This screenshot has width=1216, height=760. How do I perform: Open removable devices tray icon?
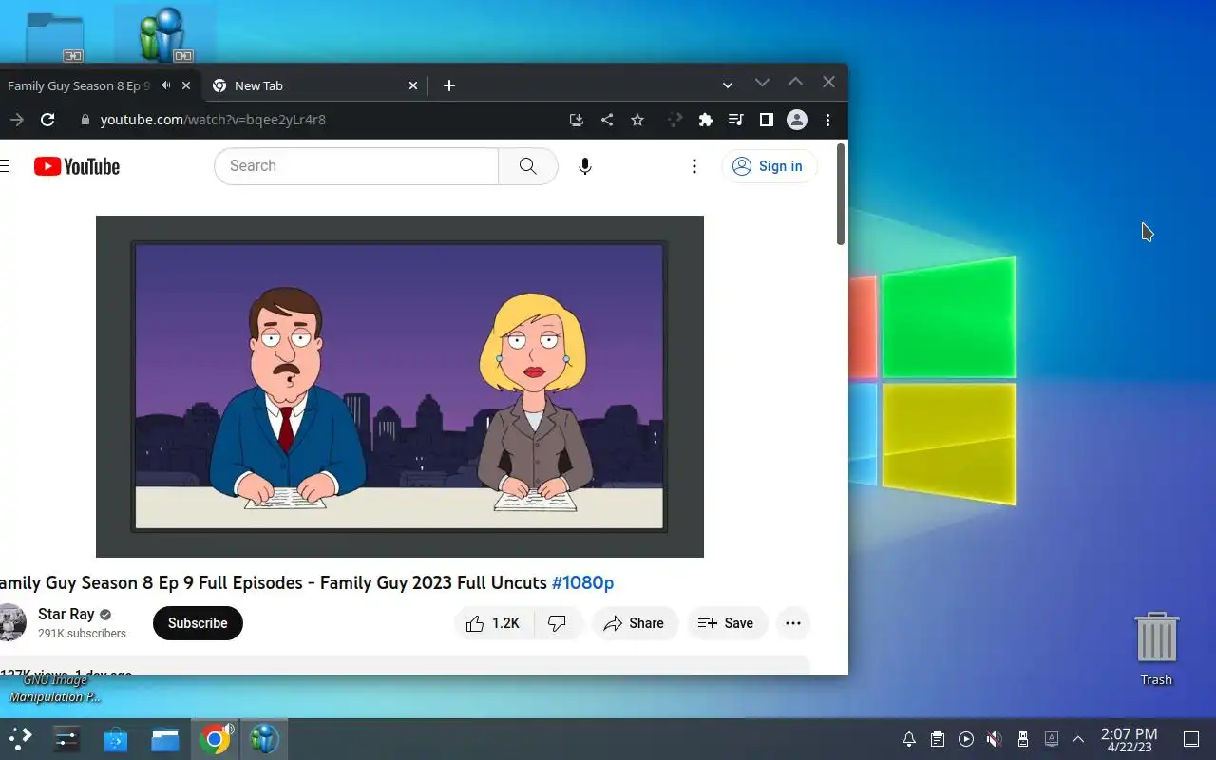[1023, 739]
